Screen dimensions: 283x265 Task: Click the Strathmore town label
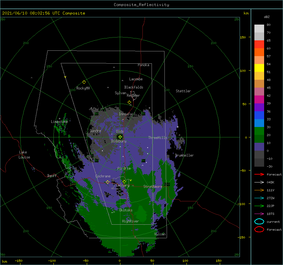coord(153,187)
